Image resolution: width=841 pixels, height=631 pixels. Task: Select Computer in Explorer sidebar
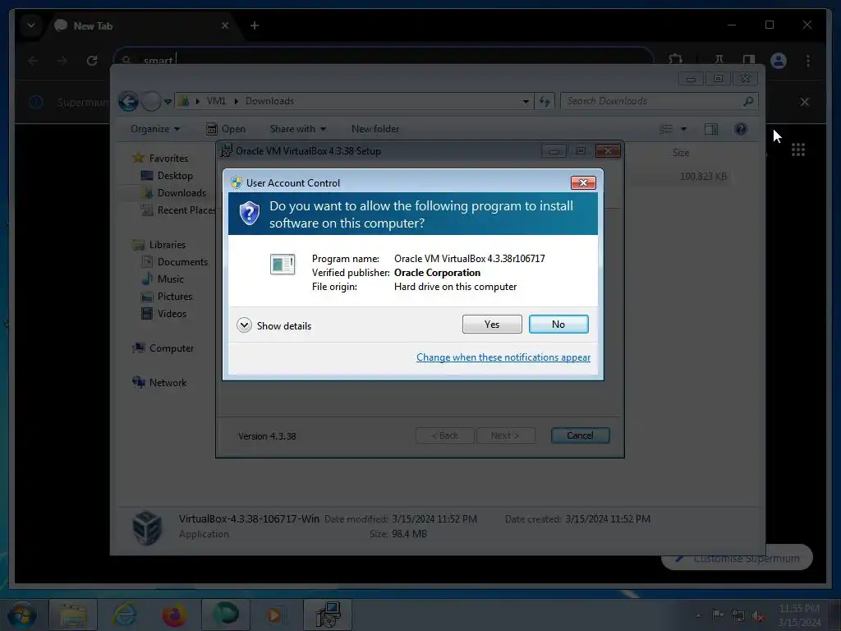[x=163, y=348]
